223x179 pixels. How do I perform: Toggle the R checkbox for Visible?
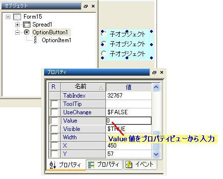click(54, 129)
